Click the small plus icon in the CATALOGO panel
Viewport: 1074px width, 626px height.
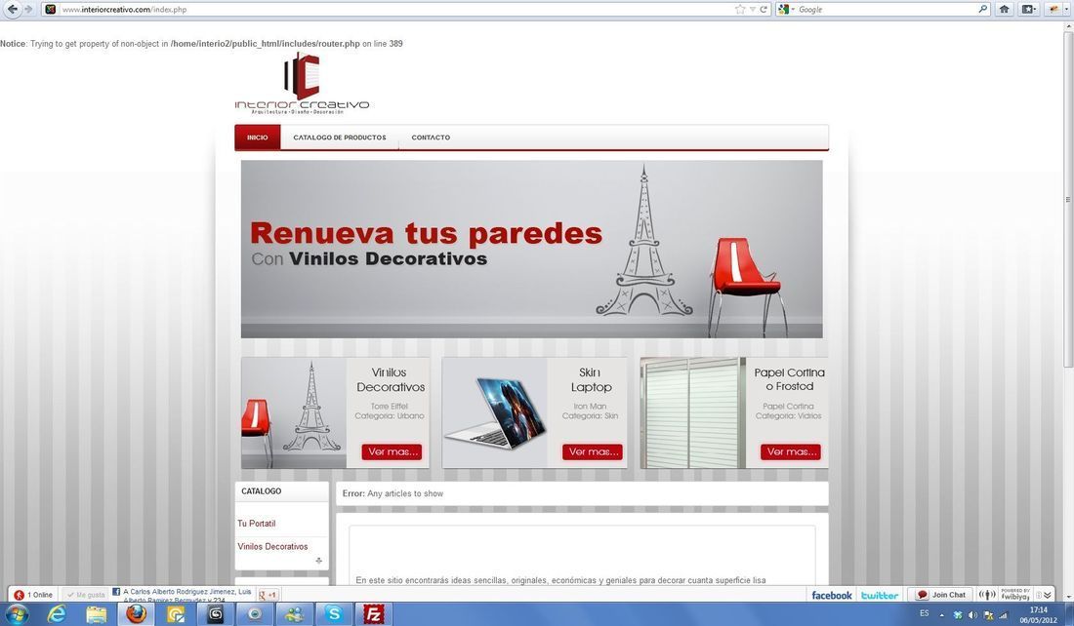pos(318,561)
